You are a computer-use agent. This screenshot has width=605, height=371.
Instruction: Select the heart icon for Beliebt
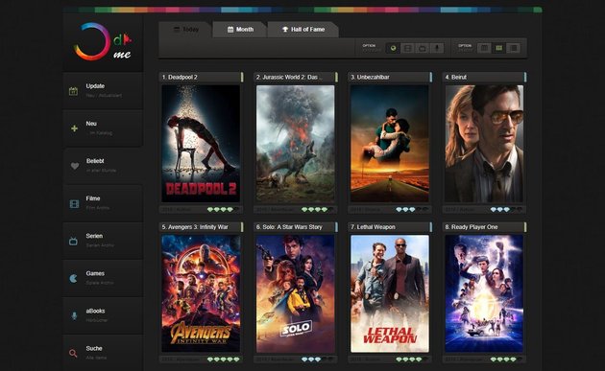[x=75, y=166]
